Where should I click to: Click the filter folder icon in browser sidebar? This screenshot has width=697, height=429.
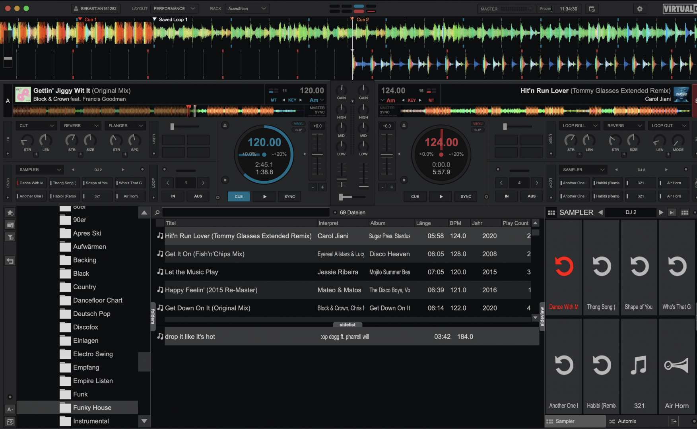[x=10, y=237]
